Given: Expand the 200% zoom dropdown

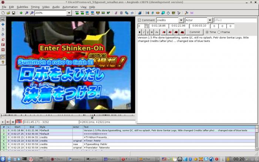Looking at the screenshot, I should point(69,13).
